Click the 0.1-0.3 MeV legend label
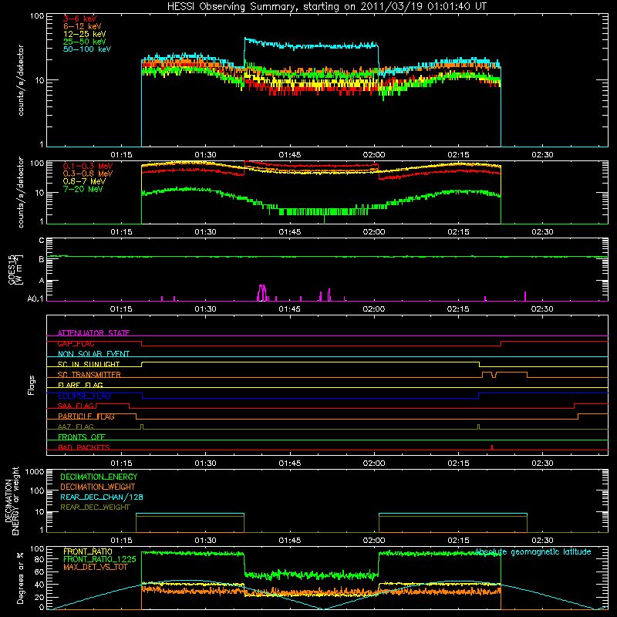This screenshot has height=617, width=617. [88, 166]
